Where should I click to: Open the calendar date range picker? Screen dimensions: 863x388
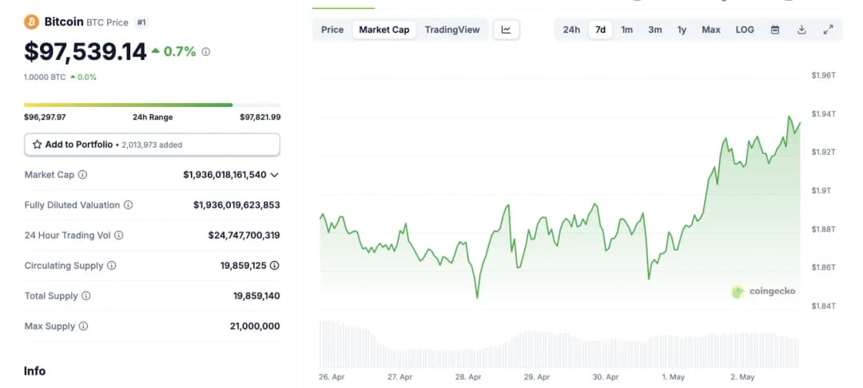click(x=774, y=30)
